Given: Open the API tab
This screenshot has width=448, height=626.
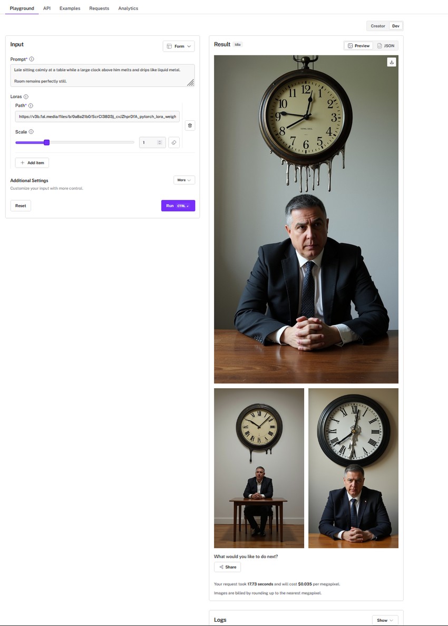Looking at the screenshot, I should [x=47, y=8].
